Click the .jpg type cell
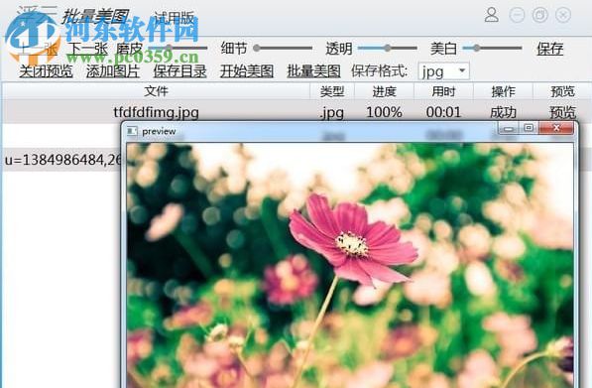The height and width of the screenshot is (388, 592). [x=332, y=113]
